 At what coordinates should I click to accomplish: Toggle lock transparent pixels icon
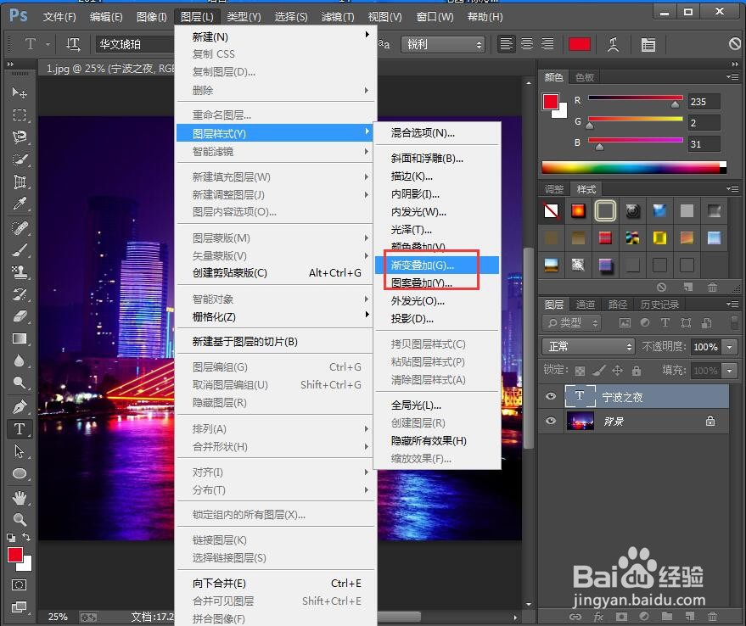coord(580,371)
